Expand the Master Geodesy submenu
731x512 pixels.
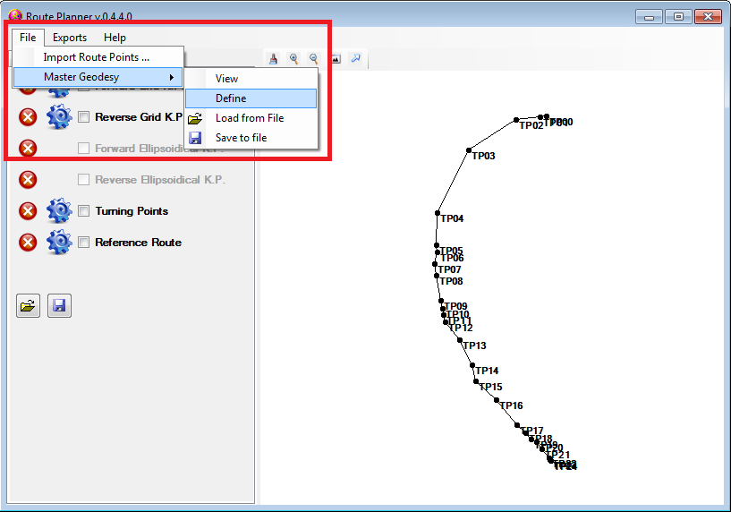coord(98,77)
